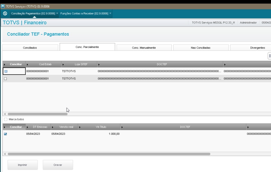Switch to Funções Contas a Receber tab
Image resolution: width=271 pixels, height=172 pixels.
84,13
